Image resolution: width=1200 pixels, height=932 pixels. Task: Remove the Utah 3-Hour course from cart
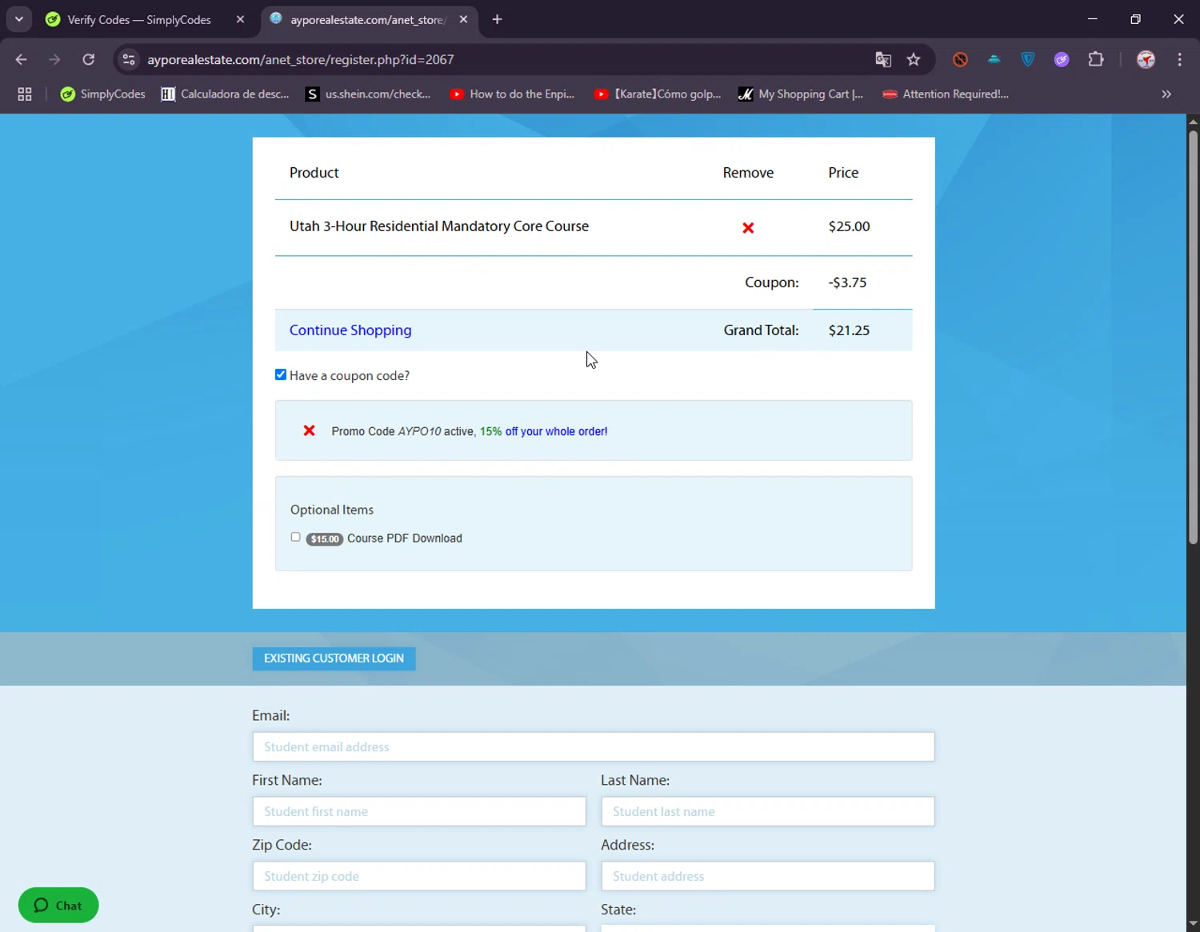click(x=748, y=228)
